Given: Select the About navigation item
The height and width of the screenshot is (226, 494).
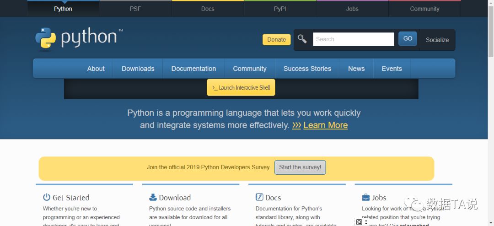Looking at the screenshot, I should pos(96,69).
